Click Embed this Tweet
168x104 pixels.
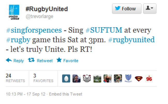point(66,94)
